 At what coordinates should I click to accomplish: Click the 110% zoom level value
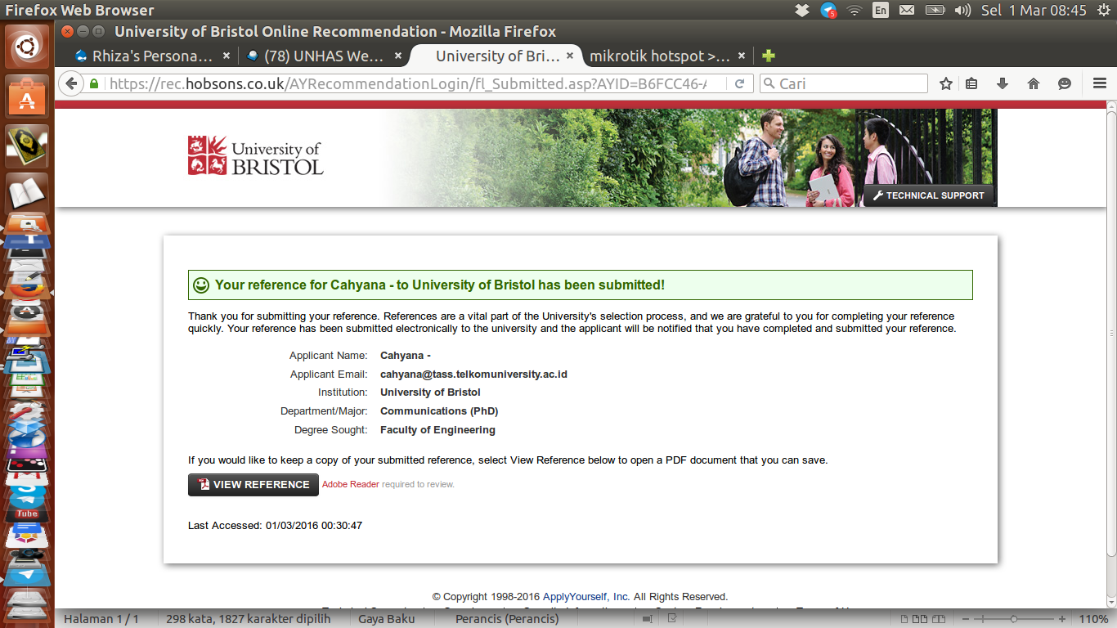(1094, 619)
